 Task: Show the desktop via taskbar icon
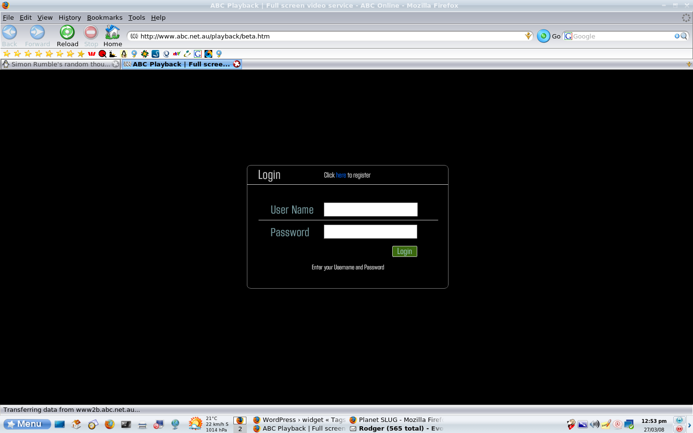(60, 424)
